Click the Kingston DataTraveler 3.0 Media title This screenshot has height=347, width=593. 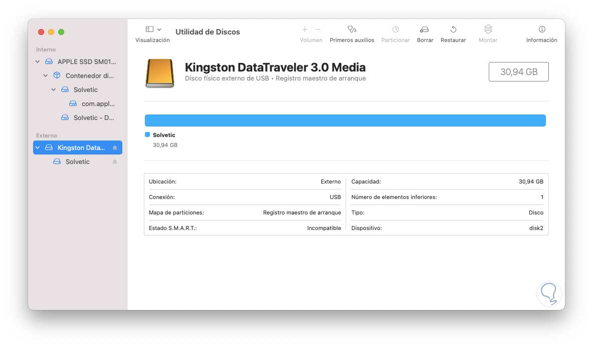(x=275, y=67)
